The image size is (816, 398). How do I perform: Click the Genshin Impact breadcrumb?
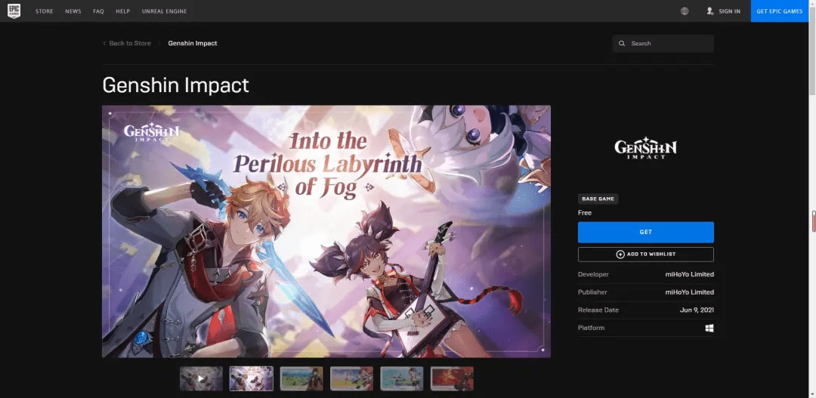point(193,43)
